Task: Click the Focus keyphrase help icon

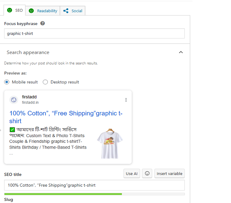Action: [x=42, y=24]
